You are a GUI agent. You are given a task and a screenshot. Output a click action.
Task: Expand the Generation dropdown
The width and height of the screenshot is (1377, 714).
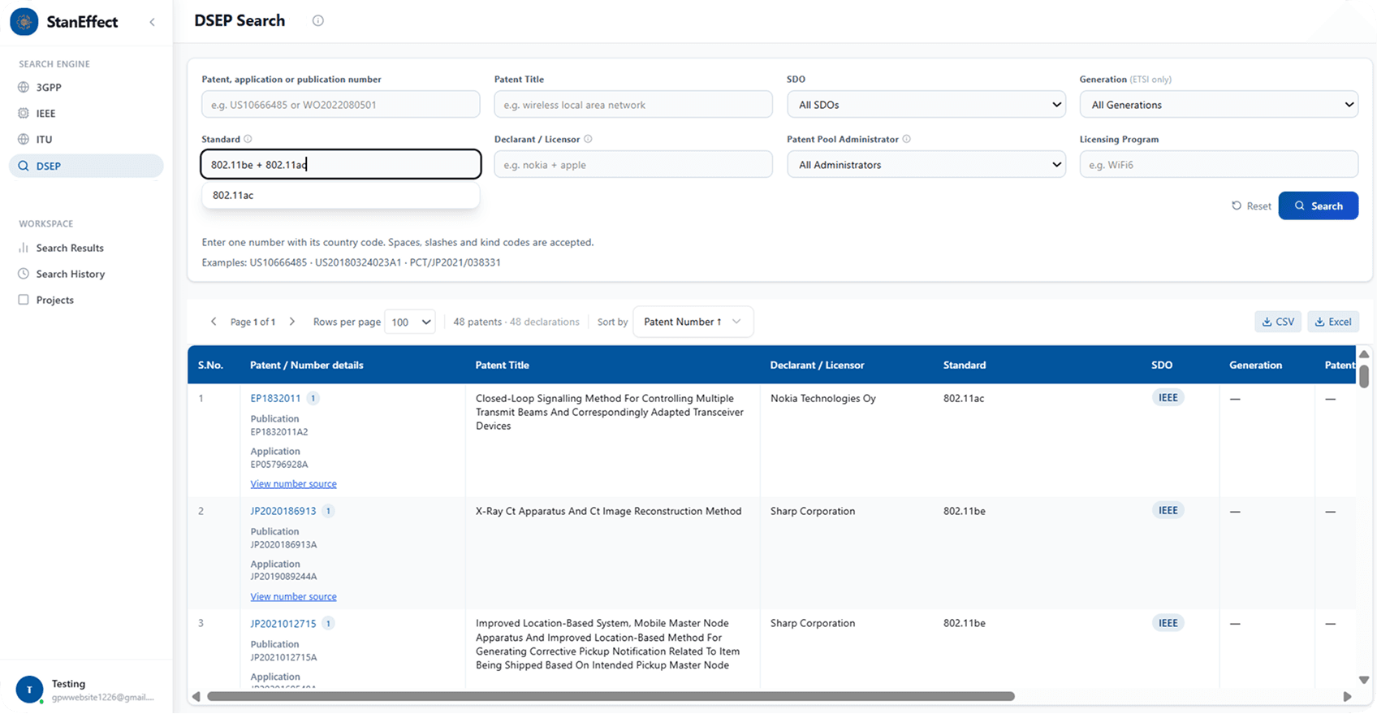pos(1219,104)
